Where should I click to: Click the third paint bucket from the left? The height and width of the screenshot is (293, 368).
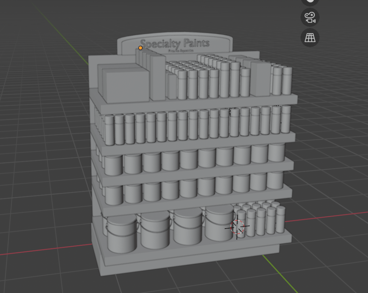tap(187, 227)
